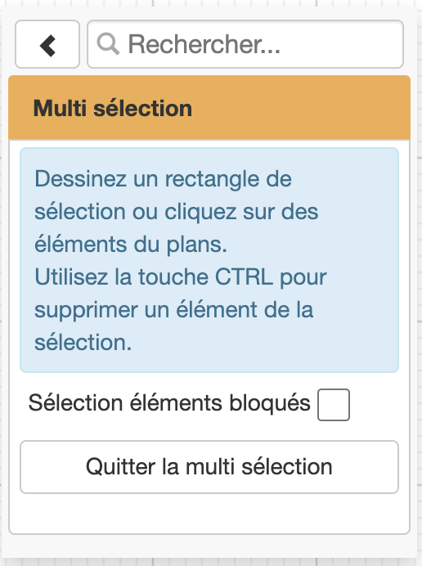422x566 pixels.
Task: Click the Rechercher... placeholder text
Action: pyautogui.click(x=204, y=44)
